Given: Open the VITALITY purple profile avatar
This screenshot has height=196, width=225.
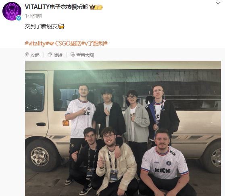Looking at the screenshot, I should (12, 11).
